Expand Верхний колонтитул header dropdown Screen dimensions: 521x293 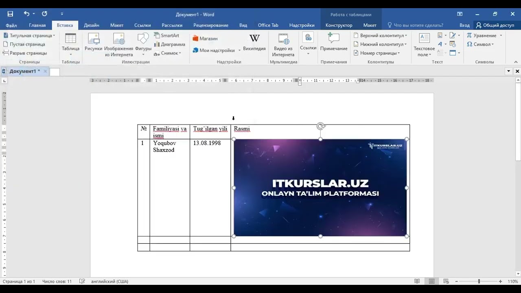tap(406, 36)
